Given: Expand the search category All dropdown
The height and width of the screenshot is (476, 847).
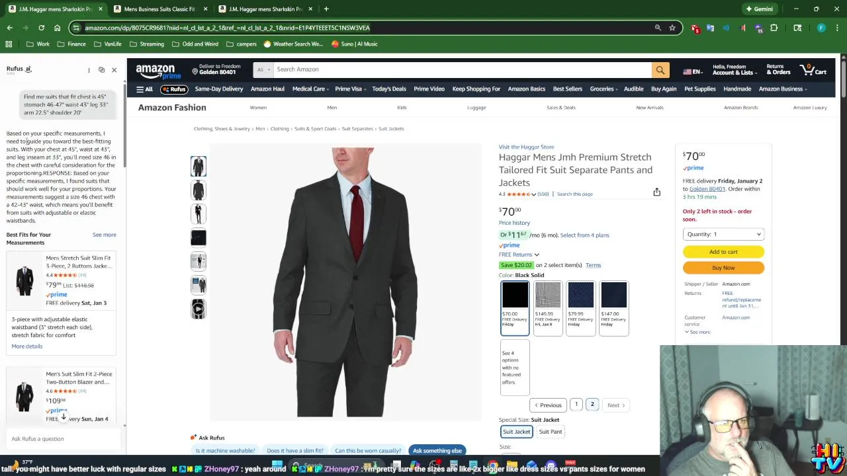Looking at the screenshot, I should point(263,69).
